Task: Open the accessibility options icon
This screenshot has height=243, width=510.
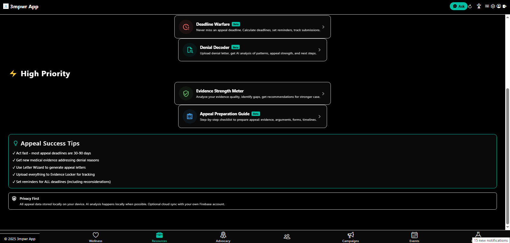Action: pos(479,6)
